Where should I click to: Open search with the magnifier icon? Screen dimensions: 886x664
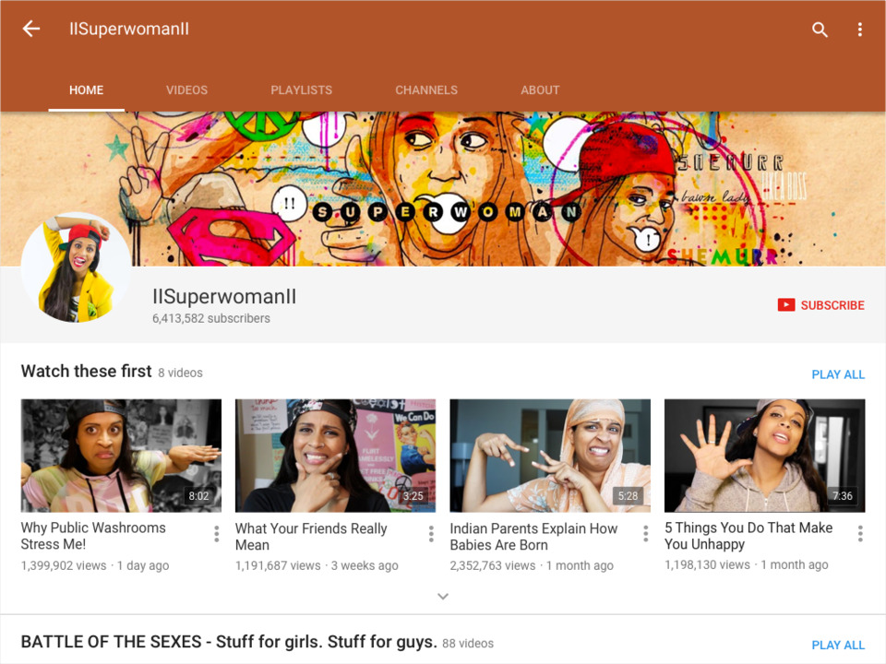coord(820,30)
